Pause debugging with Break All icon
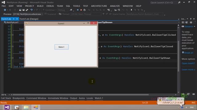Image resolution: width=197 pixels, height=110 pixels. pos(78,10)
